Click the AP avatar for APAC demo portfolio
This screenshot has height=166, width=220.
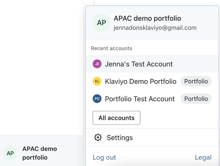[101, 23]
